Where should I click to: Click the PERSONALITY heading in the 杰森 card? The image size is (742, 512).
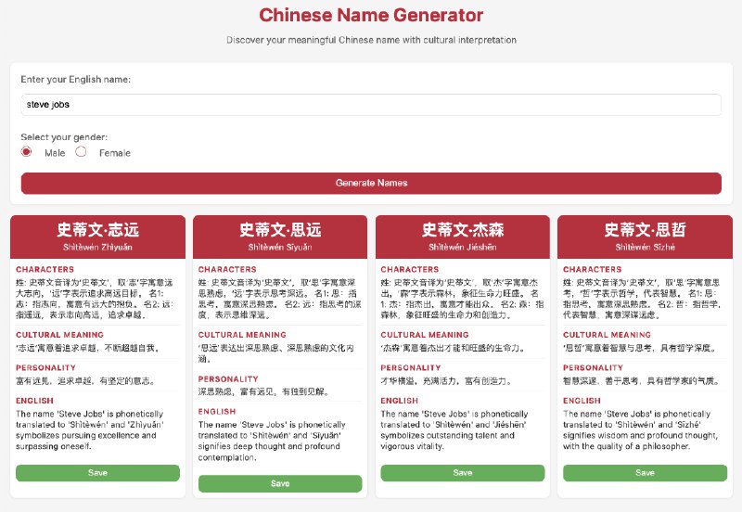(x=411, y=367)
